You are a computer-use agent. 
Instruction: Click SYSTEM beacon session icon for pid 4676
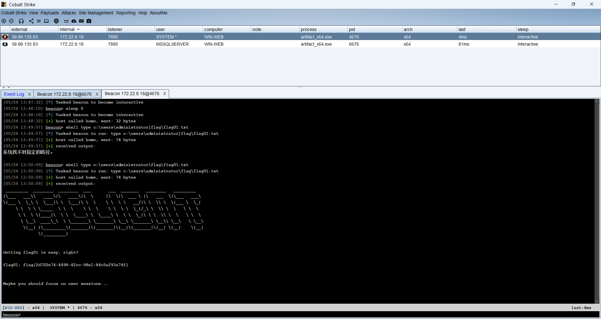click(x=5, y=37)
